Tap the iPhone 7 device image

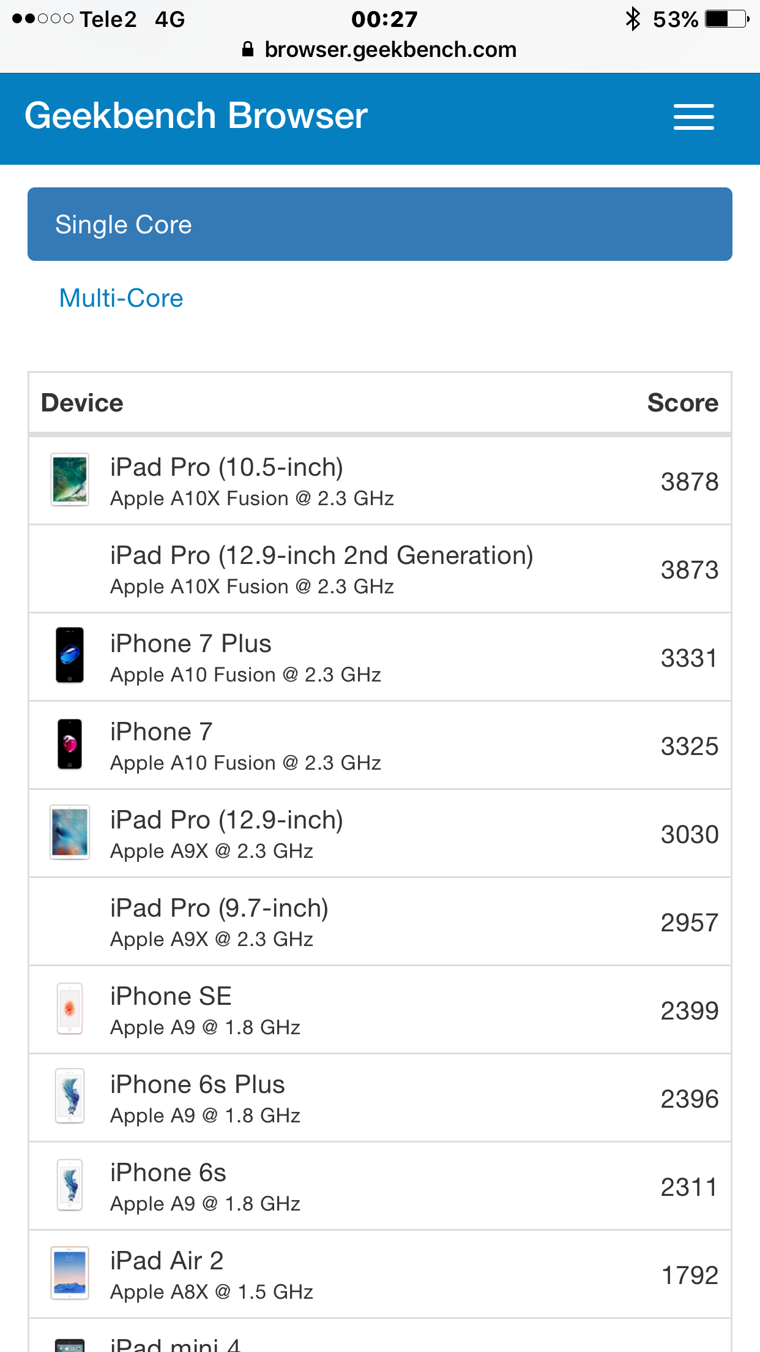70,743
